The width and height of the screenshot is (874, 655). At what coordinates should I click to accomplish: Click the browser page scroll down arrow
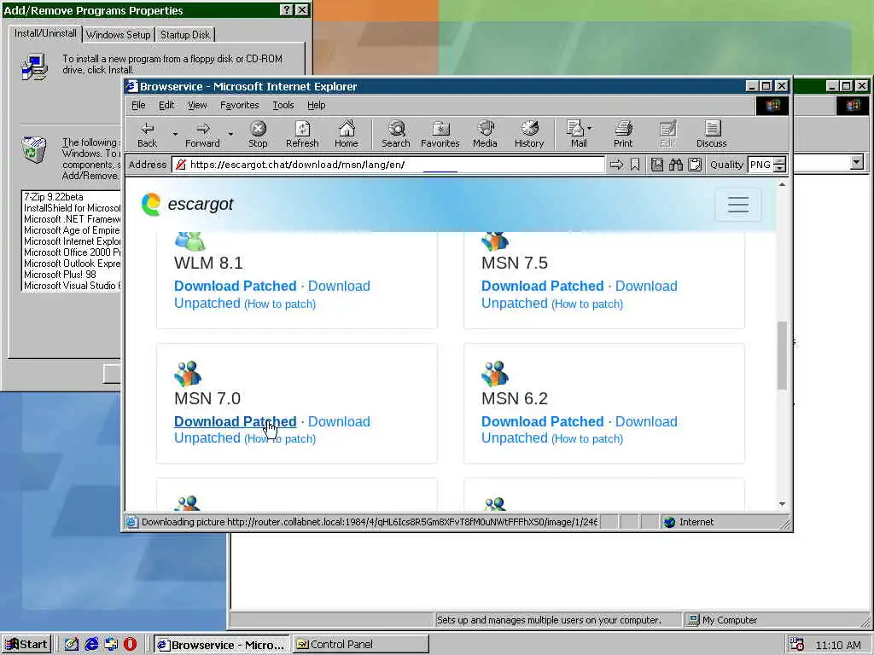[x=782, y=503]
